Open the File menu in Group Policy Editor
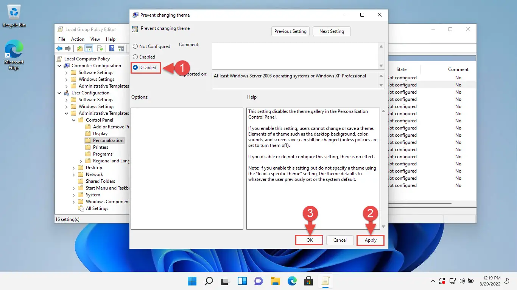The height and width of the screenshot is (290, 517). click(62, 39)
